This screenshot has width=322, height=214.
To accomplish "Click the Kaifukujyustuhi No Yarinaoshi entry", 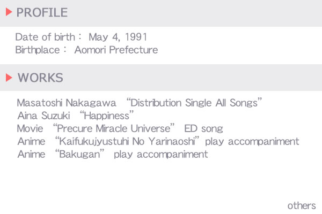I will pos(158,141).
